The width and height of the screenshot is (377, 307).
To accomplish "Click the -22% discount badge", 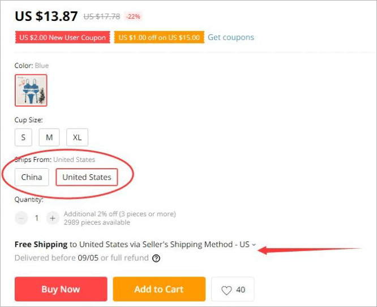I will 134,17.
